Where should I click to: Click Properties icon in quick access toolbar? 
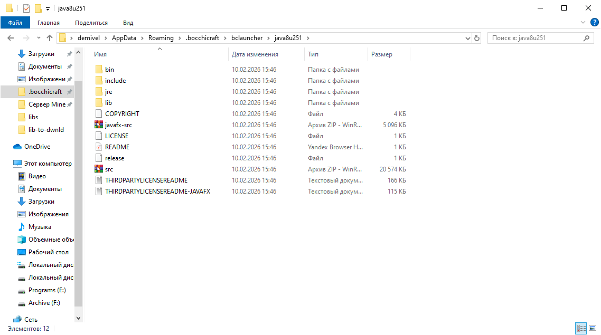(26, 8)
